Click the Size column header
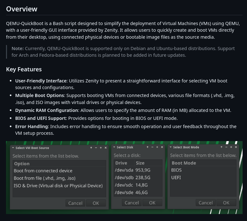The height and width of the screenshot is (221, 247). (x=148, y=163)
